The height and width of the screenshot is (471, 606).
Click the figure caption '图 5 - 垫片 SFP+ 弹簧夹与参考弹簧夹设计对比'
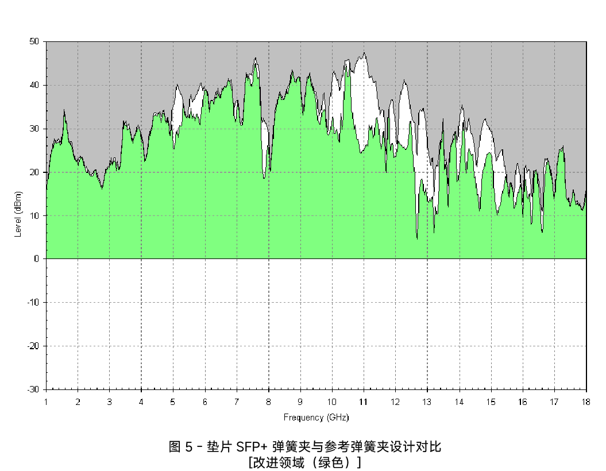tap(305, 447)
